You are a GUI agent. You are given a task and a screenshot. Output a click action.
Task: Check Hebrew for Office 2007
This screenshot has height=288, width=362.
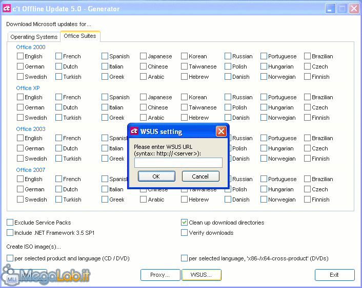click(x=184, y=200)
